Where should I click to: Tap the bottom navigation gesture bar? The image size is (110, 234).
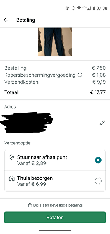click(x=55, y=231)
